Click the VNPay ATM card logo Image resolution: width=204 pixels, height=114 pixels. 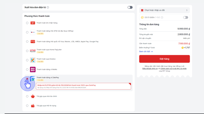[33, 32]
